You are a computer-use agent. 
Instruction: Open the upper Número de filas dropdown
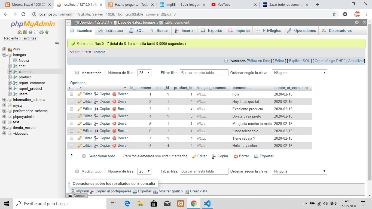coord(144,73)
